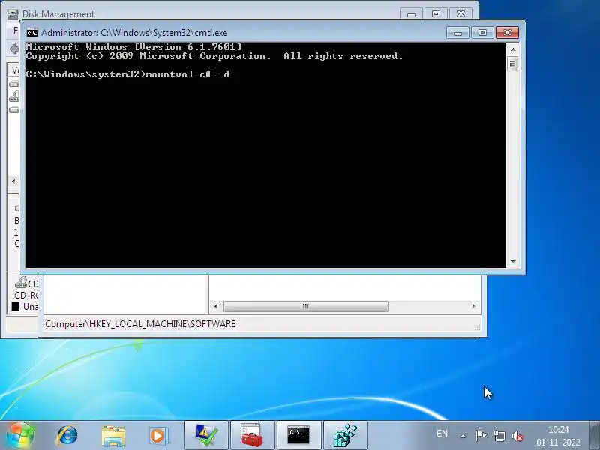600x450 pixels.
Task: Open Windows Media Player from taskbar
Action: tap(159, 436)
